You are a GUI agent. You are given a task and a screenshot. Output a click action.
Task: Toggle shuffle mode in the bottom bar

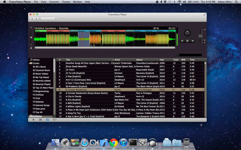[40, 120]
